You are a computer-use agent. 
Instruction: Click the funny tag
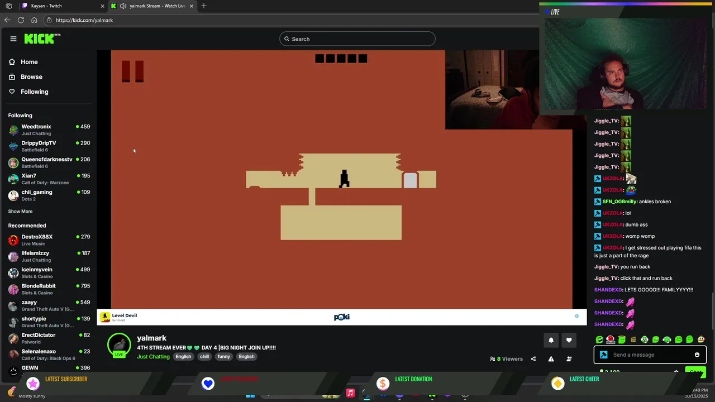point(224,357)
